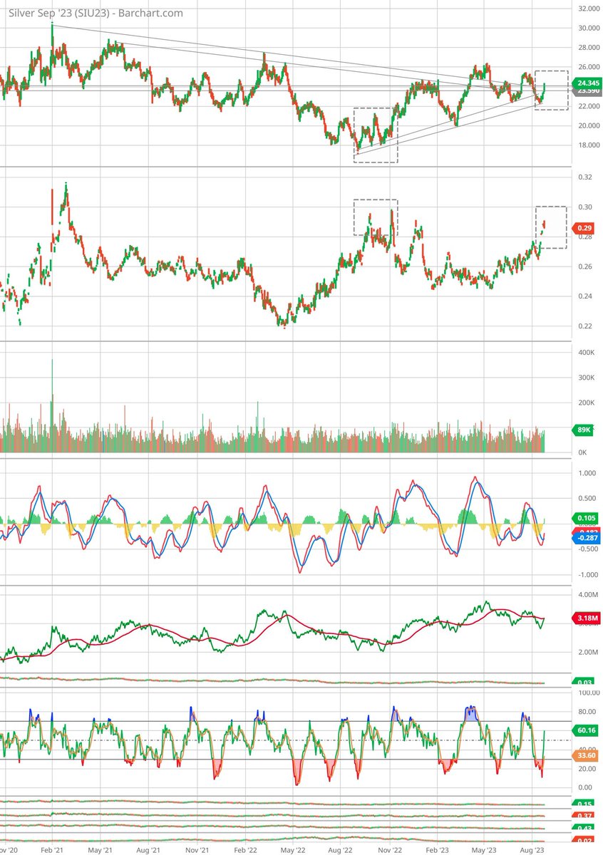Select the green 24.345 last price badge
The height and width of the screenshot is (855, 603).
click(x=587, y=83)
